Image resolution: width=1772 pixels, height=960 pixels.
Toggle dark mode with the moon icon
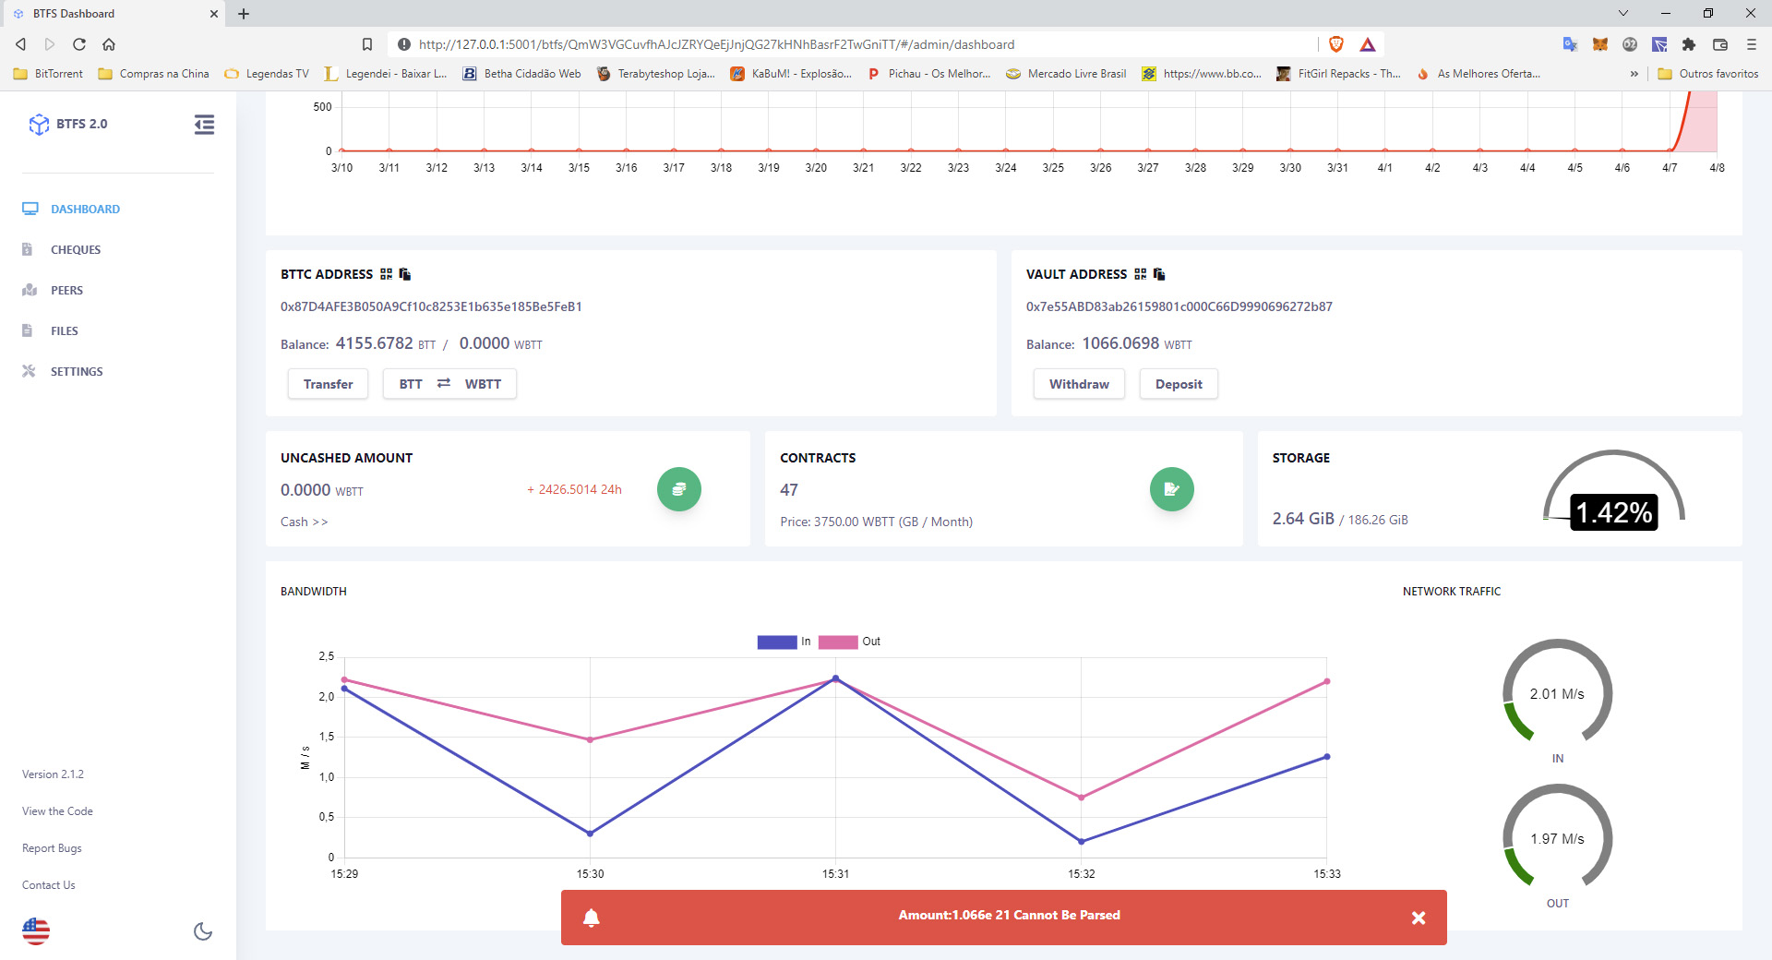point(203,931)
